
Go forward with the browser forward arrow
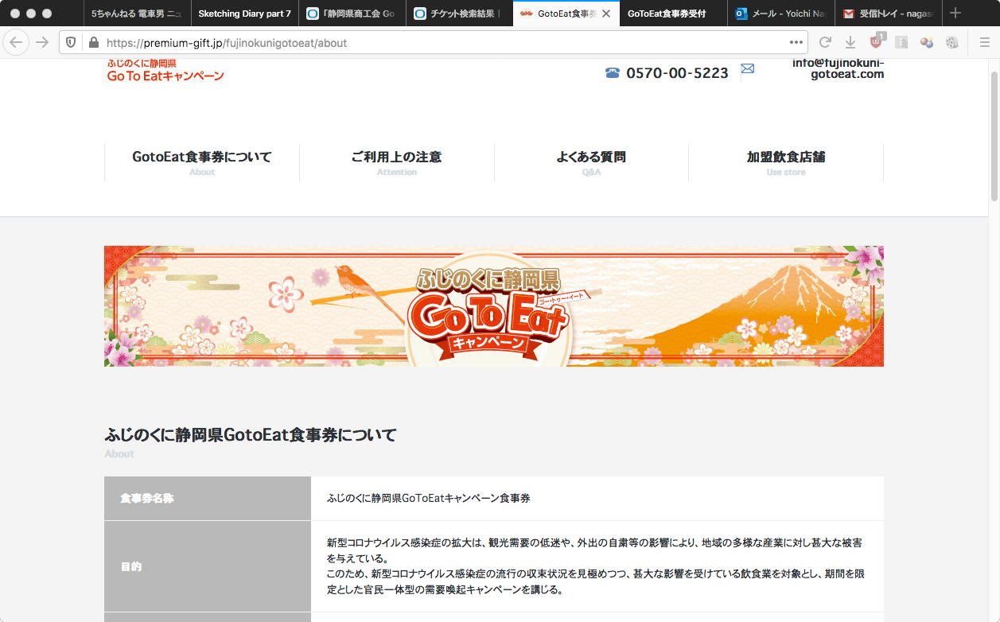(42, 42)
